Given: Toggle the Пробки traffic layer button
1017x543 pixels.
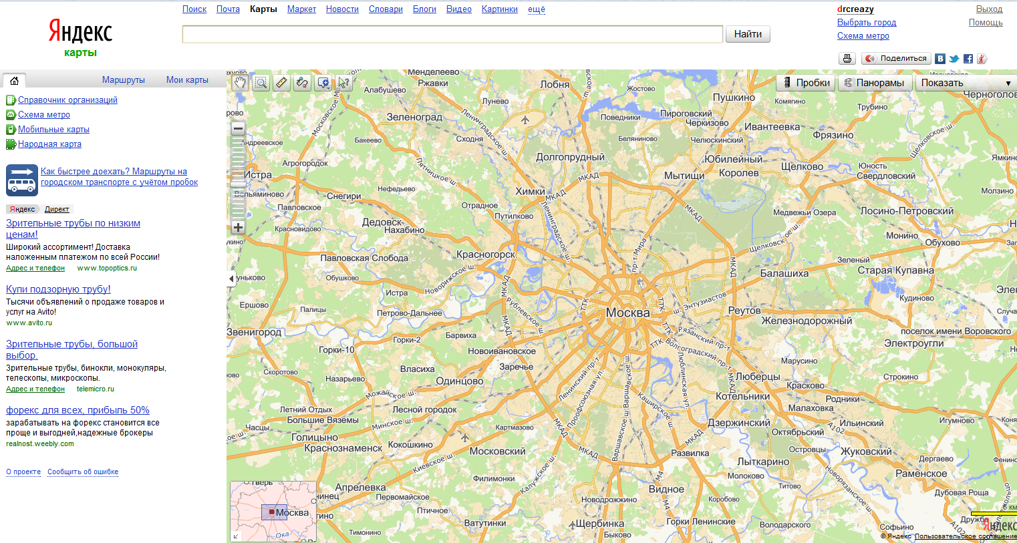Looking at the screenshot, I should tap(806, 83).
